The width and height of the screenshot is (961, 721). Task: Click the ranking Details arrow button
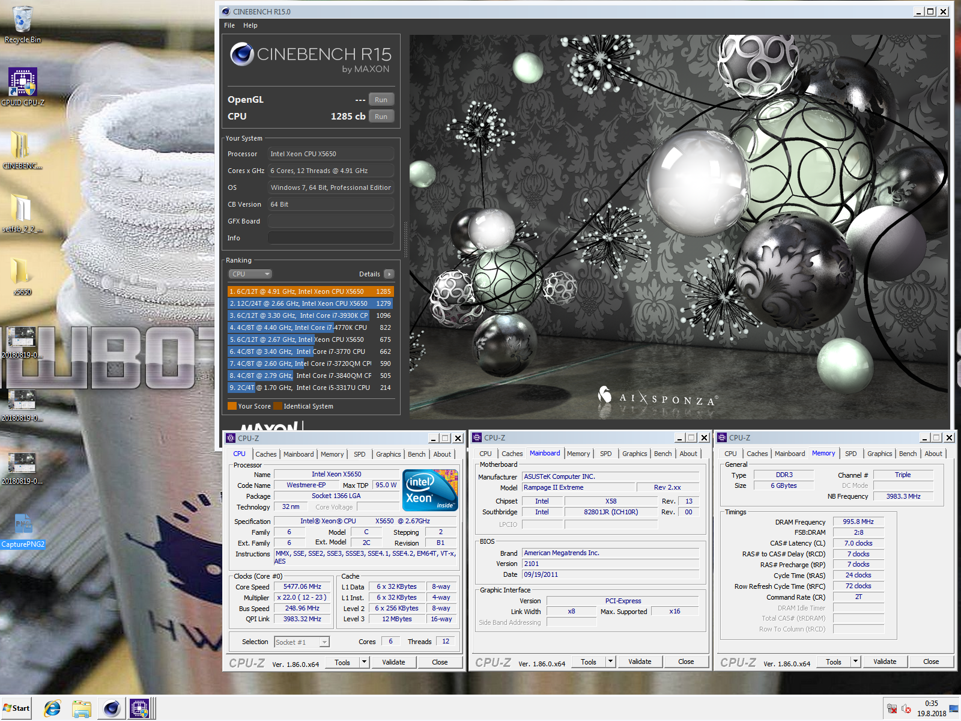pos(389,274)
